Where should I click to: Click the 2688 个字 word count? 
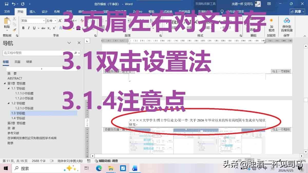[39, 161]
